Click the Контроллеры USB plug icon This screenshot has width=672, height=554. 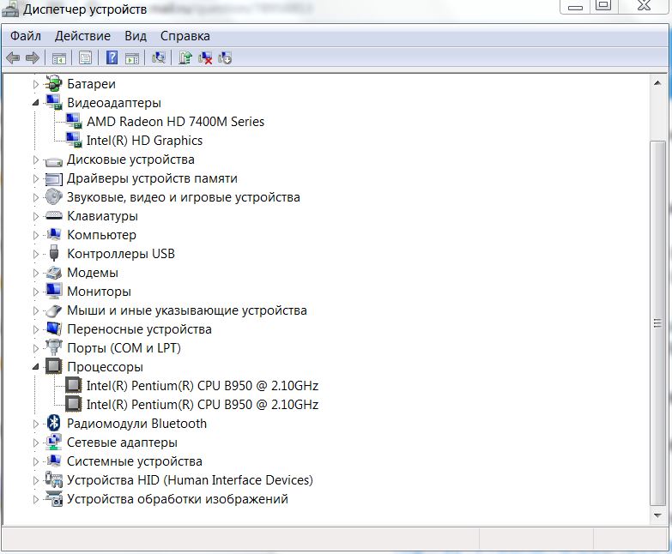pos(53,253)
